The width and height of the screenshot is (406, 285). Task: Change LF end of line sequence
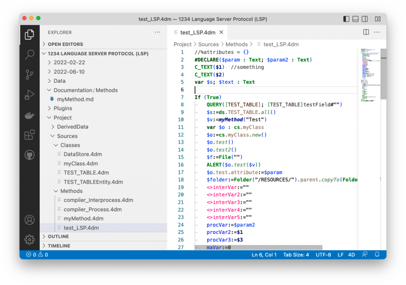click(341, 255)
